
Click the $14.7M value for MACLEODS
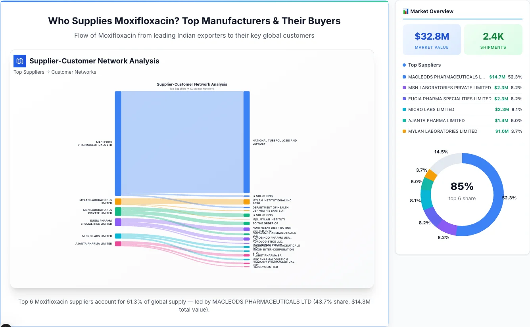click(497, 77)
